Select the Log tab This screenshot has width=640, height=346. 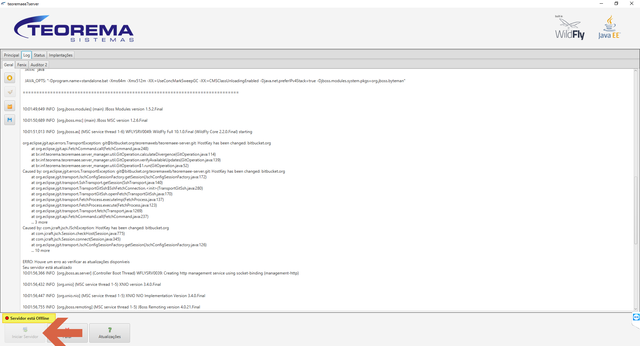(26, 55)
